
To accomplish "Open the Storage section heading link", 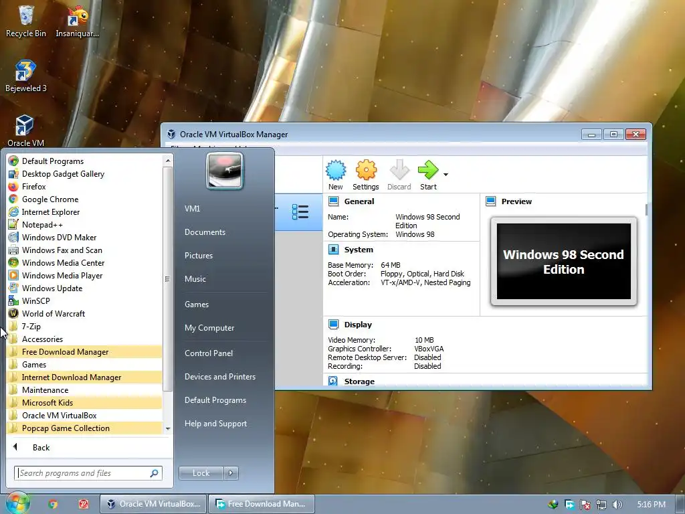I will coord(359,381).
